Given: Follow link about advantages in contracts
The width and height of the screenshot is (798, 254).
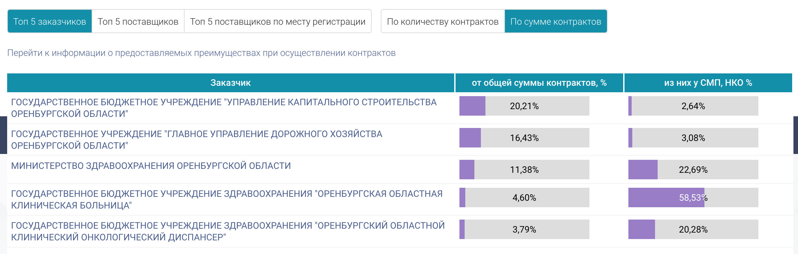Looking at the screenshot, I should tap(201, 53).
